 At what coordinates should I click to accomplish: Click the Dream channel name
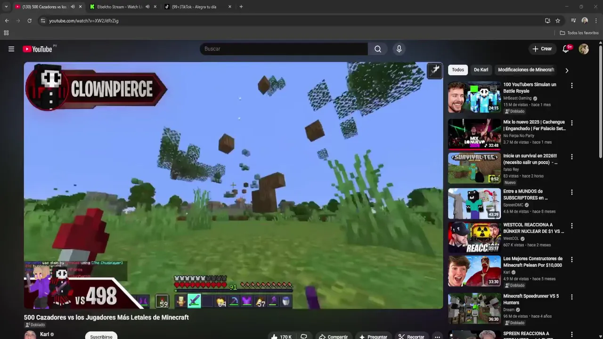coord(509,310)
